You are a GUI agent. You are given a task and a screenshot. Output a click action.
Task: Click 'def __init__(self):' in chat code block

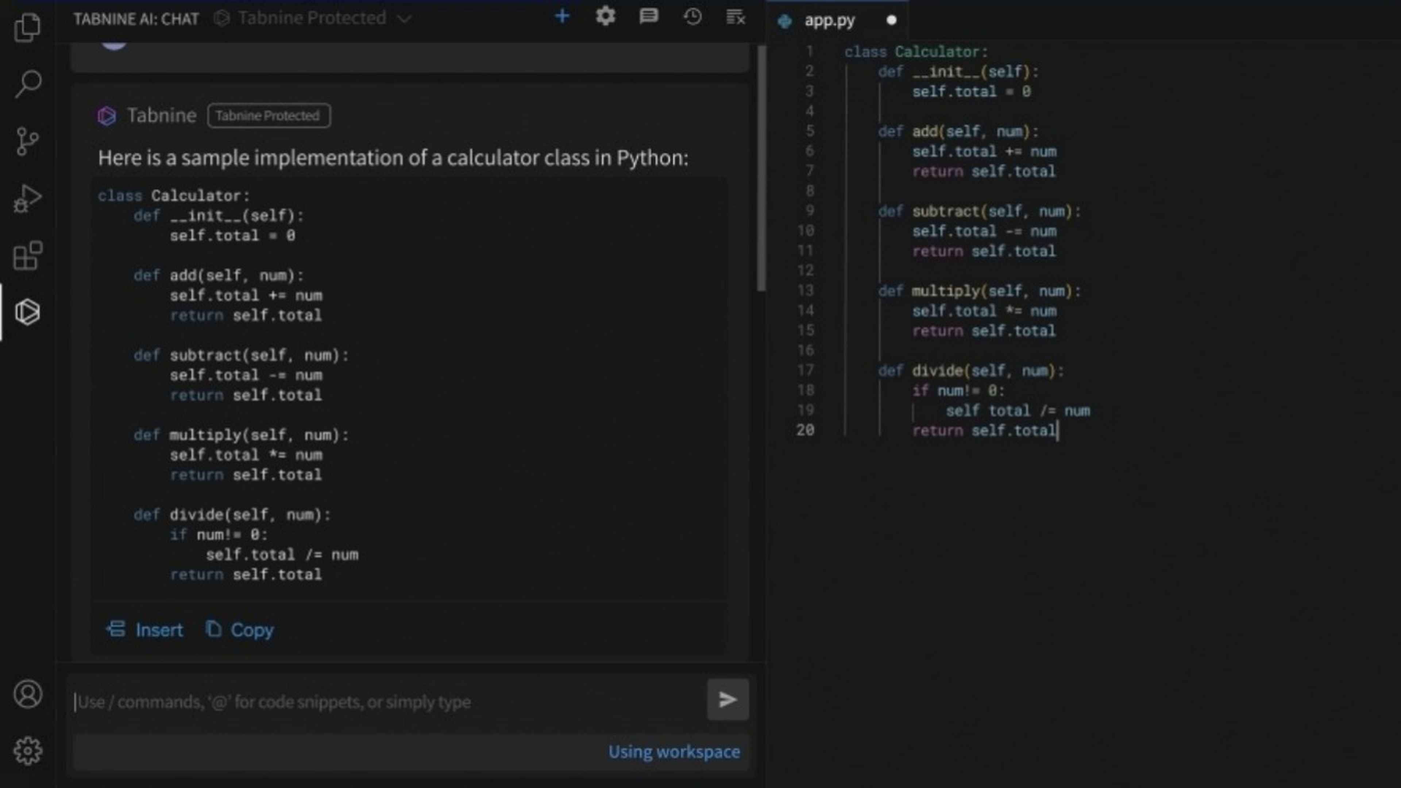[x=219, y=216]
